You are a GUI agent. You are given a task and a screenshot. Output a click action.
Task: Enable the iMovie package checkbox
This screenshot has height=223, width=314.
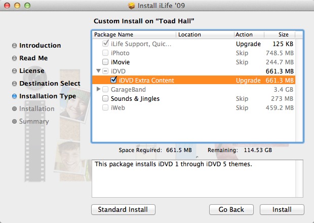point(105,62)
